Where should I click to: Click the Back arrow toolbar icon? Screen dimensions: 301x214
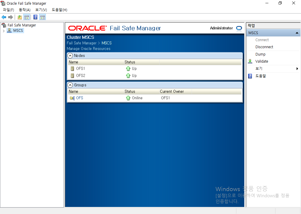point(4,17)
